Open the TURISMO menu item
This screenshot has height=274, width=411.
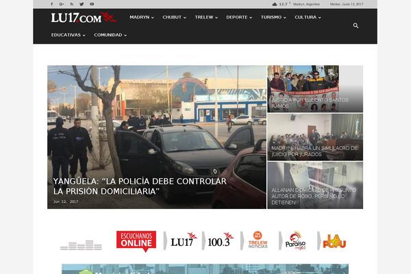[x=271, y=17]
